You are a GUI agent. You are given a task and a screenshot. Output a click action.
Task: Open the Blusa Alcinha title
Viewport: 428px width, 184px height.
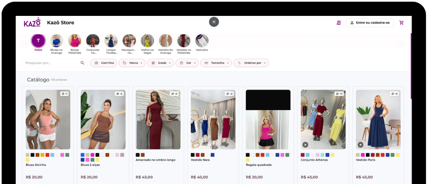coord(36,165)
